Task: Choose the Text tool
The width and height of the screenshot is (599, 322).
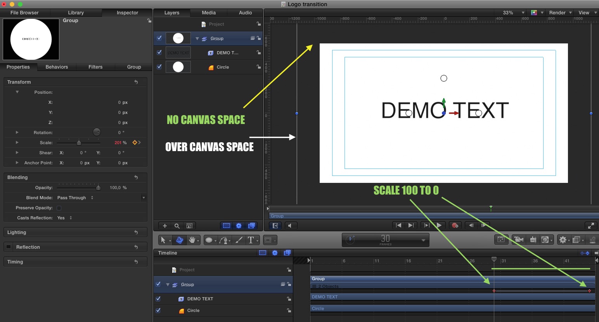Action: (251, 240)
